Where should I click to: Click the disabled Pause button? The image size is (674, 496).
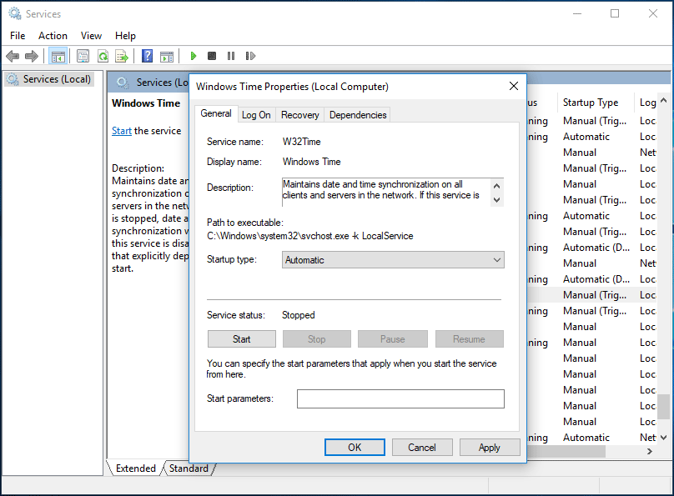392,338
